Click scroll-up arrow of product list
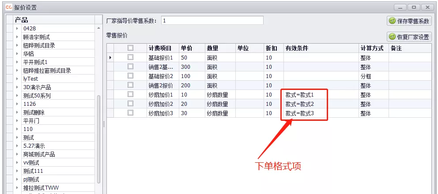438x194 pixels. [x=98, y=29]
